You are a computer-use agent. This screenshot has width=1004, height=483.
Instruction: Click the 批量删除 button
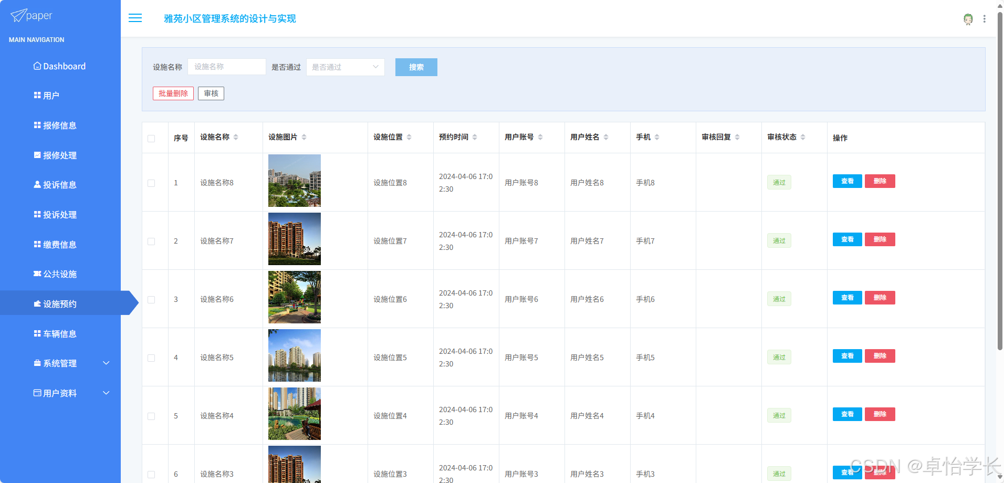pos(173,93)
